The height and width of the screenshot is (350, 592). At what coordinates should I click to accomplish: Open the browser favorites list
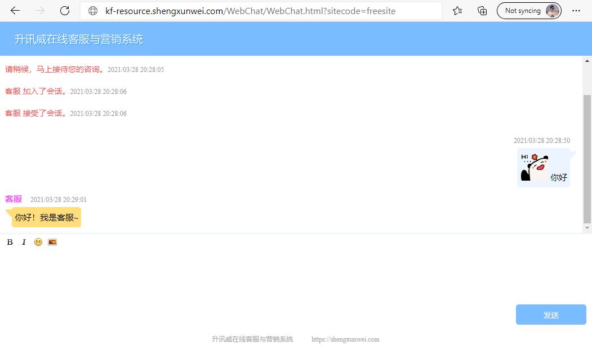457,11
